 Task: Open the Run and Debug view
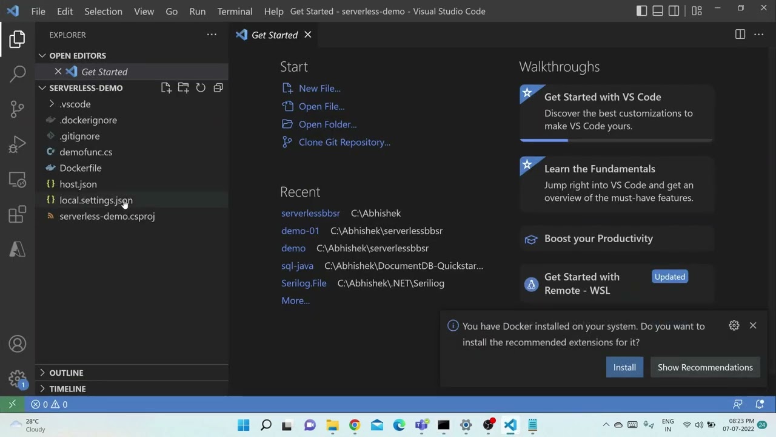click(x=18, y=144)
